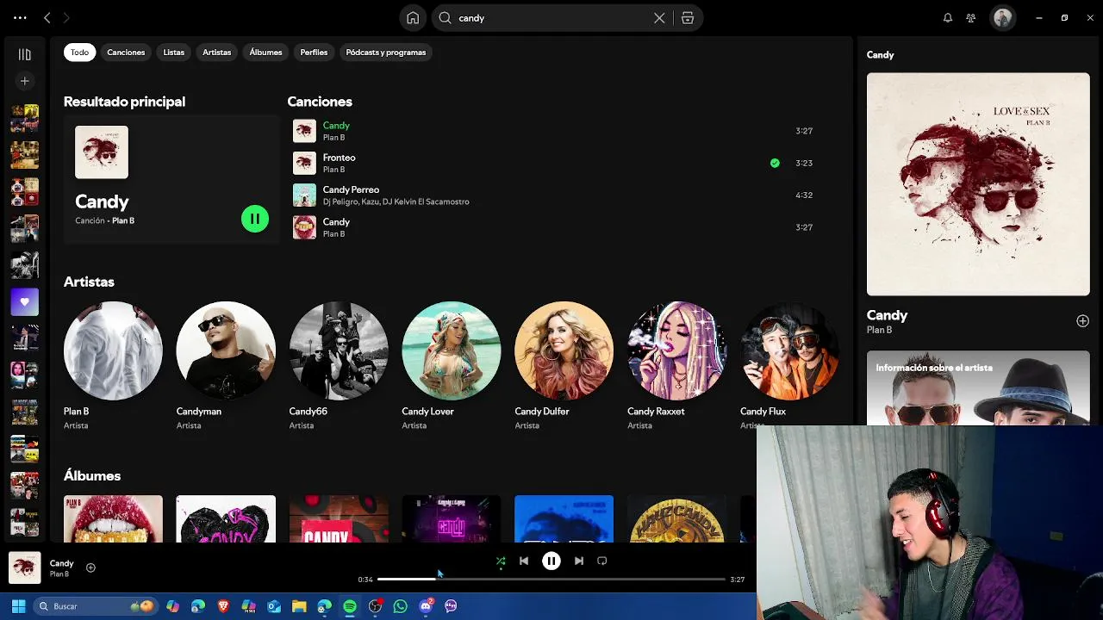
Task: Open the Candy Flux artist card
Action: (x=789, y=366)
